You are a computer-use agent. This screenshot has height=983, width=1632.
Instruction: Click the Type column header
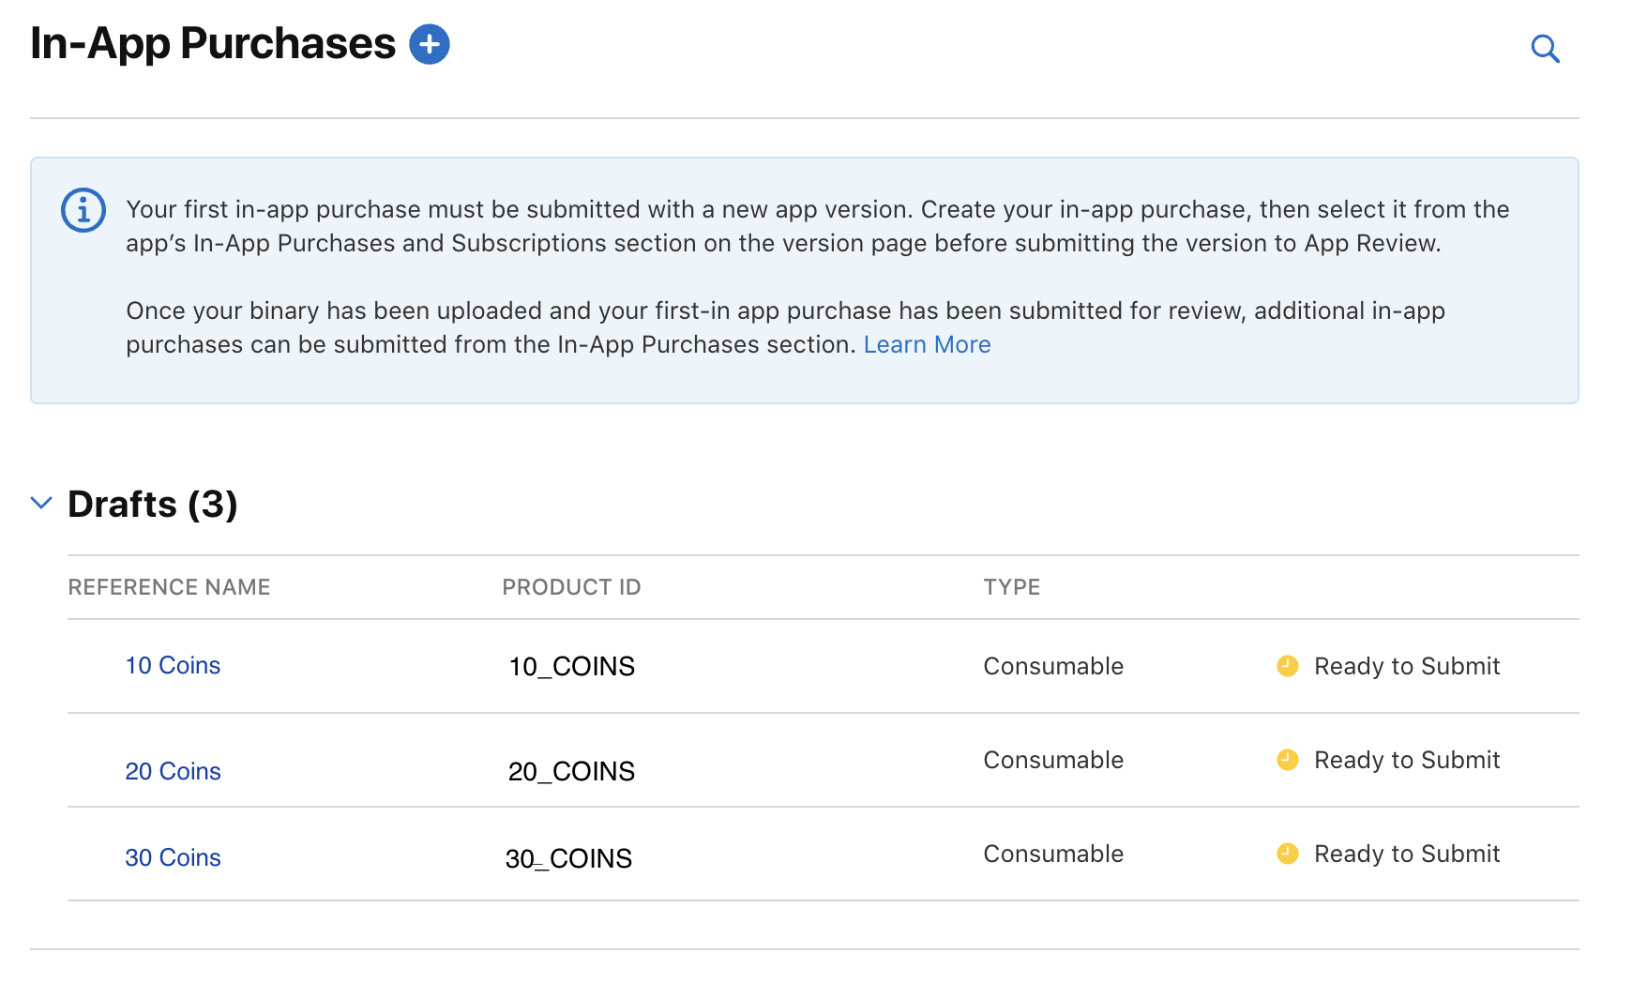click(1011, 587)
